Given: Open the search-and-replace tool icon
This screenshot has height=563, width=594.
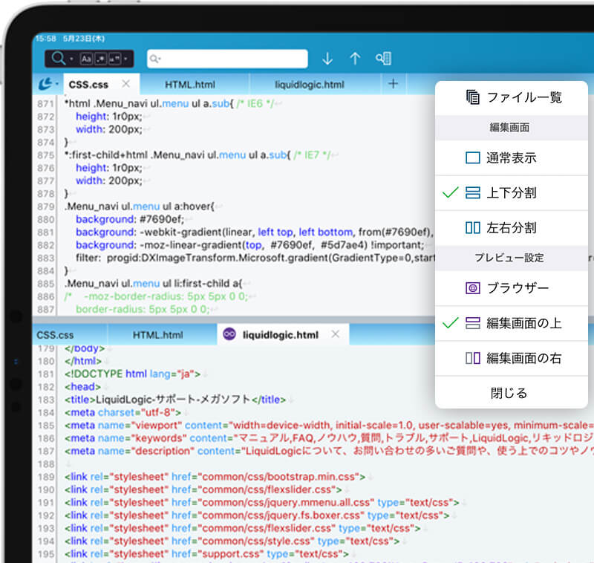Looking at the screenshot, I should (383, 58).
